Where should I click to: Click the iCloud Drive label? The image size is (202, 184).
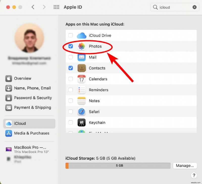click(x=100, y=35)
